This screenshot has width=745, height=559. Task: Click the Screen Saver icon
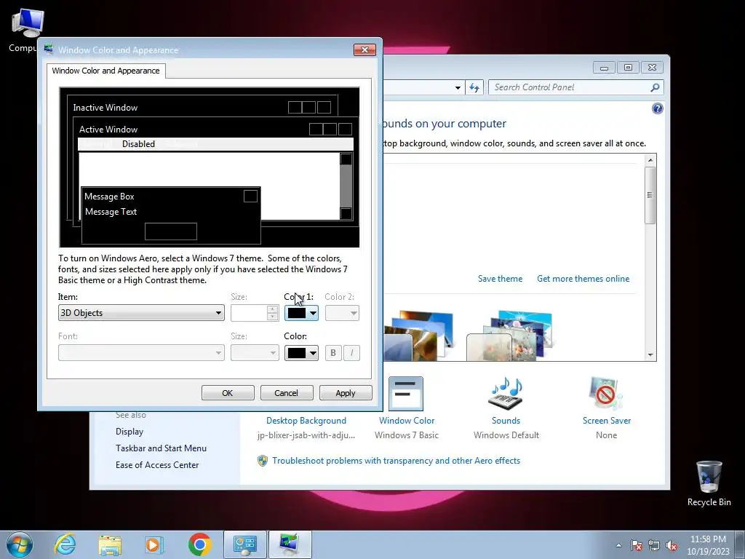[x=606, y=394]
